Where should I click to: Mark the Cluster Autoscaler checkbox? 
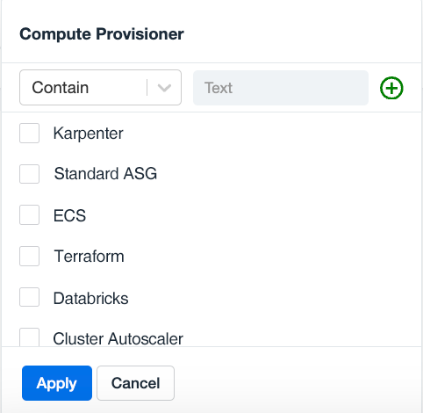[x=29, y=337]
